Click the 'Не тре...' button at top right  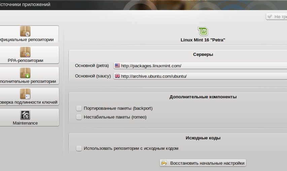pos(277,16)
